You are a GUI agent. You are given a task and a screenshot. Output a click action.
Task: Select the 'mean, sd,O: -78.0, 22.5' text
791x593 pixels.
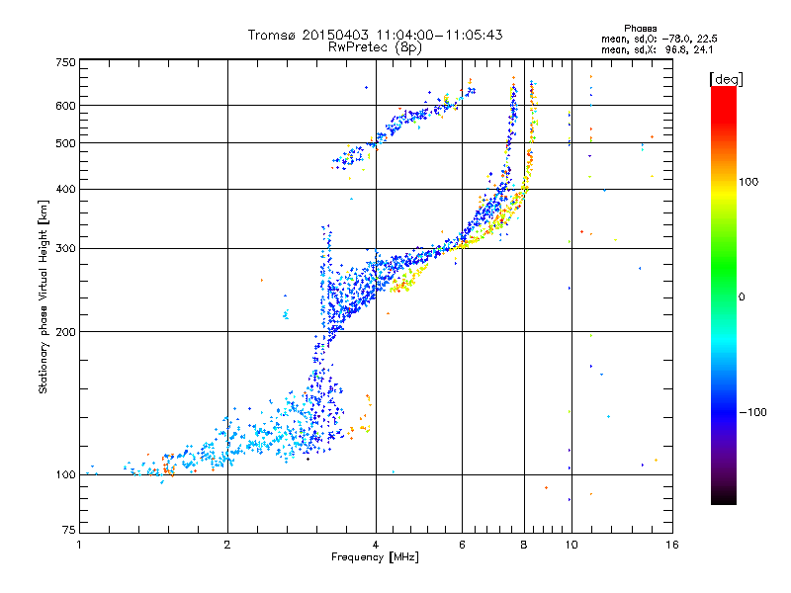click(x=659, y=39)
